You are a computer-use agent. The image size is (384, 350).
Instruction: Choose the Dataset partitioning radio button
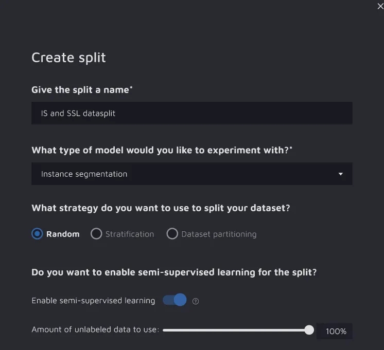pyautogui.click(x=172, y=234)
